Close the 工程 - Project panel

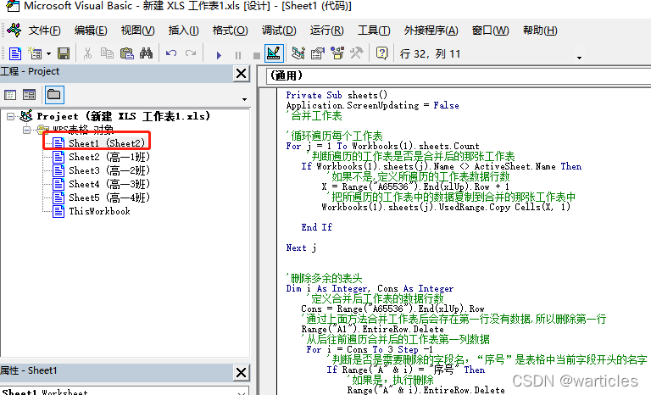pyautogui.click(x=241, y=74)
